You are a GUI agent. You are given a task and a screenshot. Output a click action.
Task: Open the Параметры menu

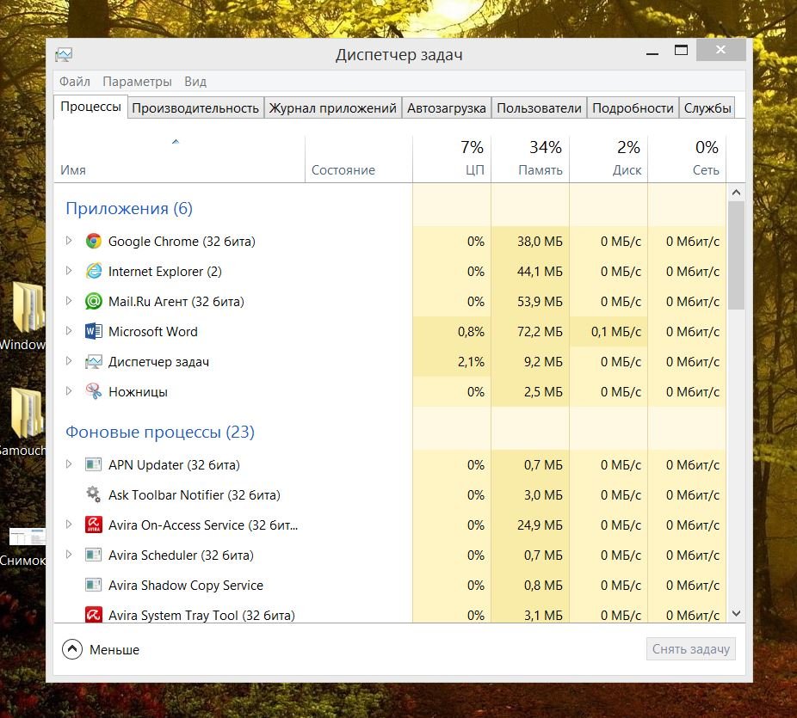(x=137, y=82)
